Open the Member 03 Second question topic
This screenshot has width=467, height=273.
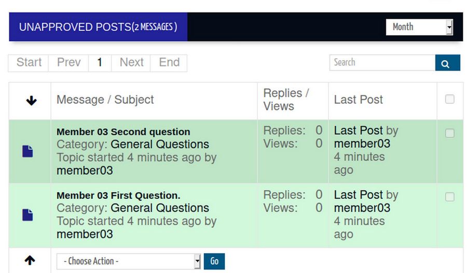pyautogui.click(x=123, y=132)
